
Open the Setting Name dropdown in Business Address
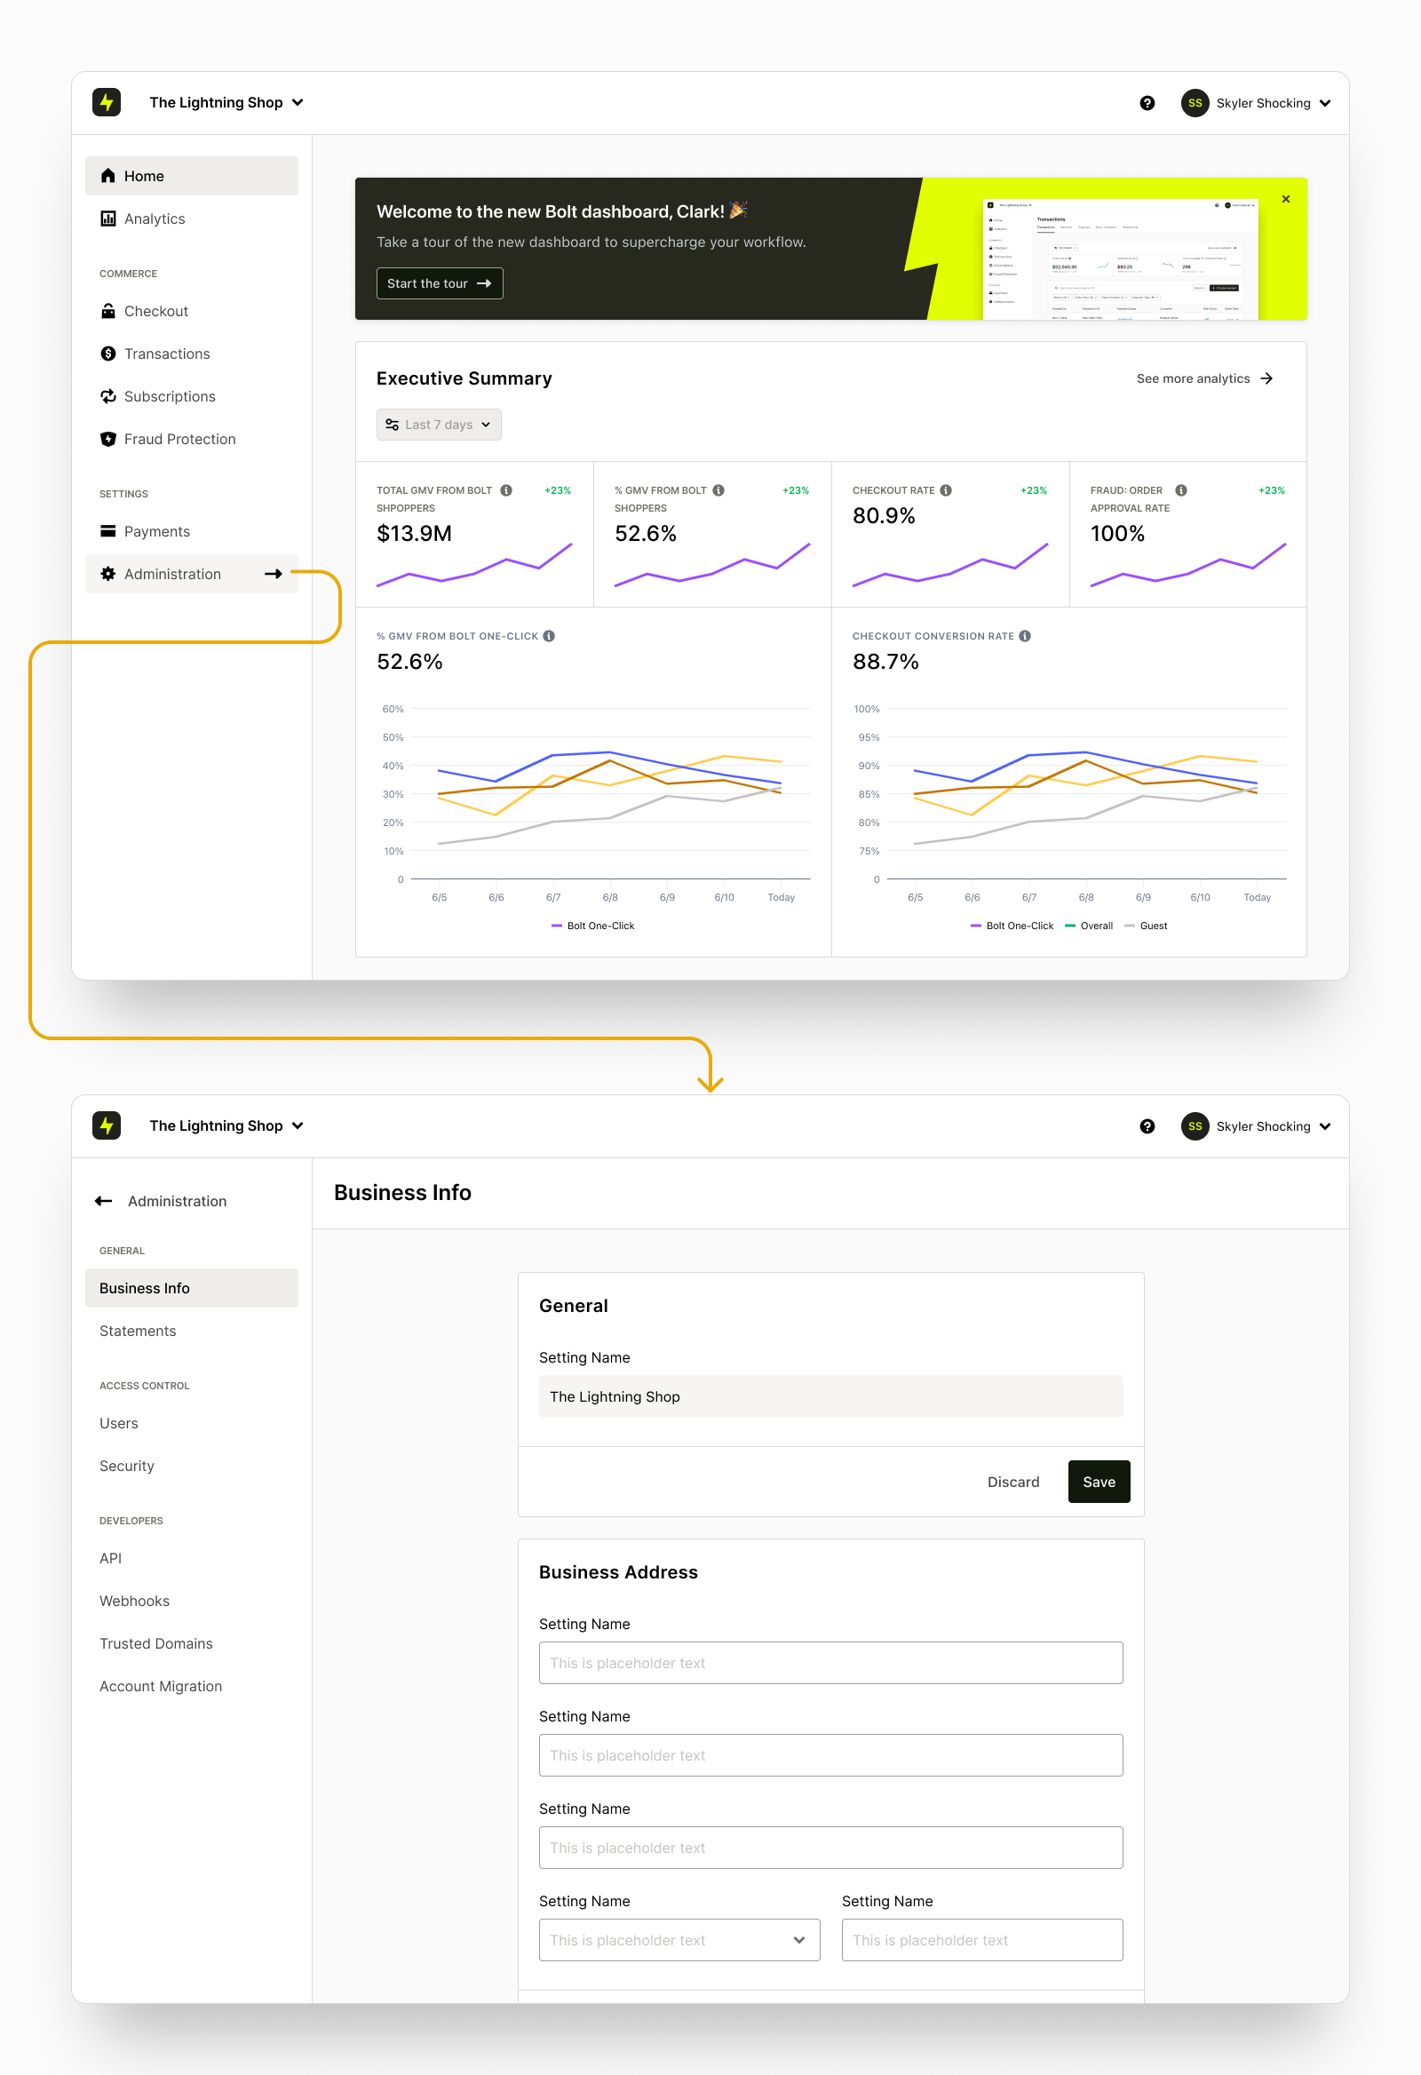(x=679, y=1940)
